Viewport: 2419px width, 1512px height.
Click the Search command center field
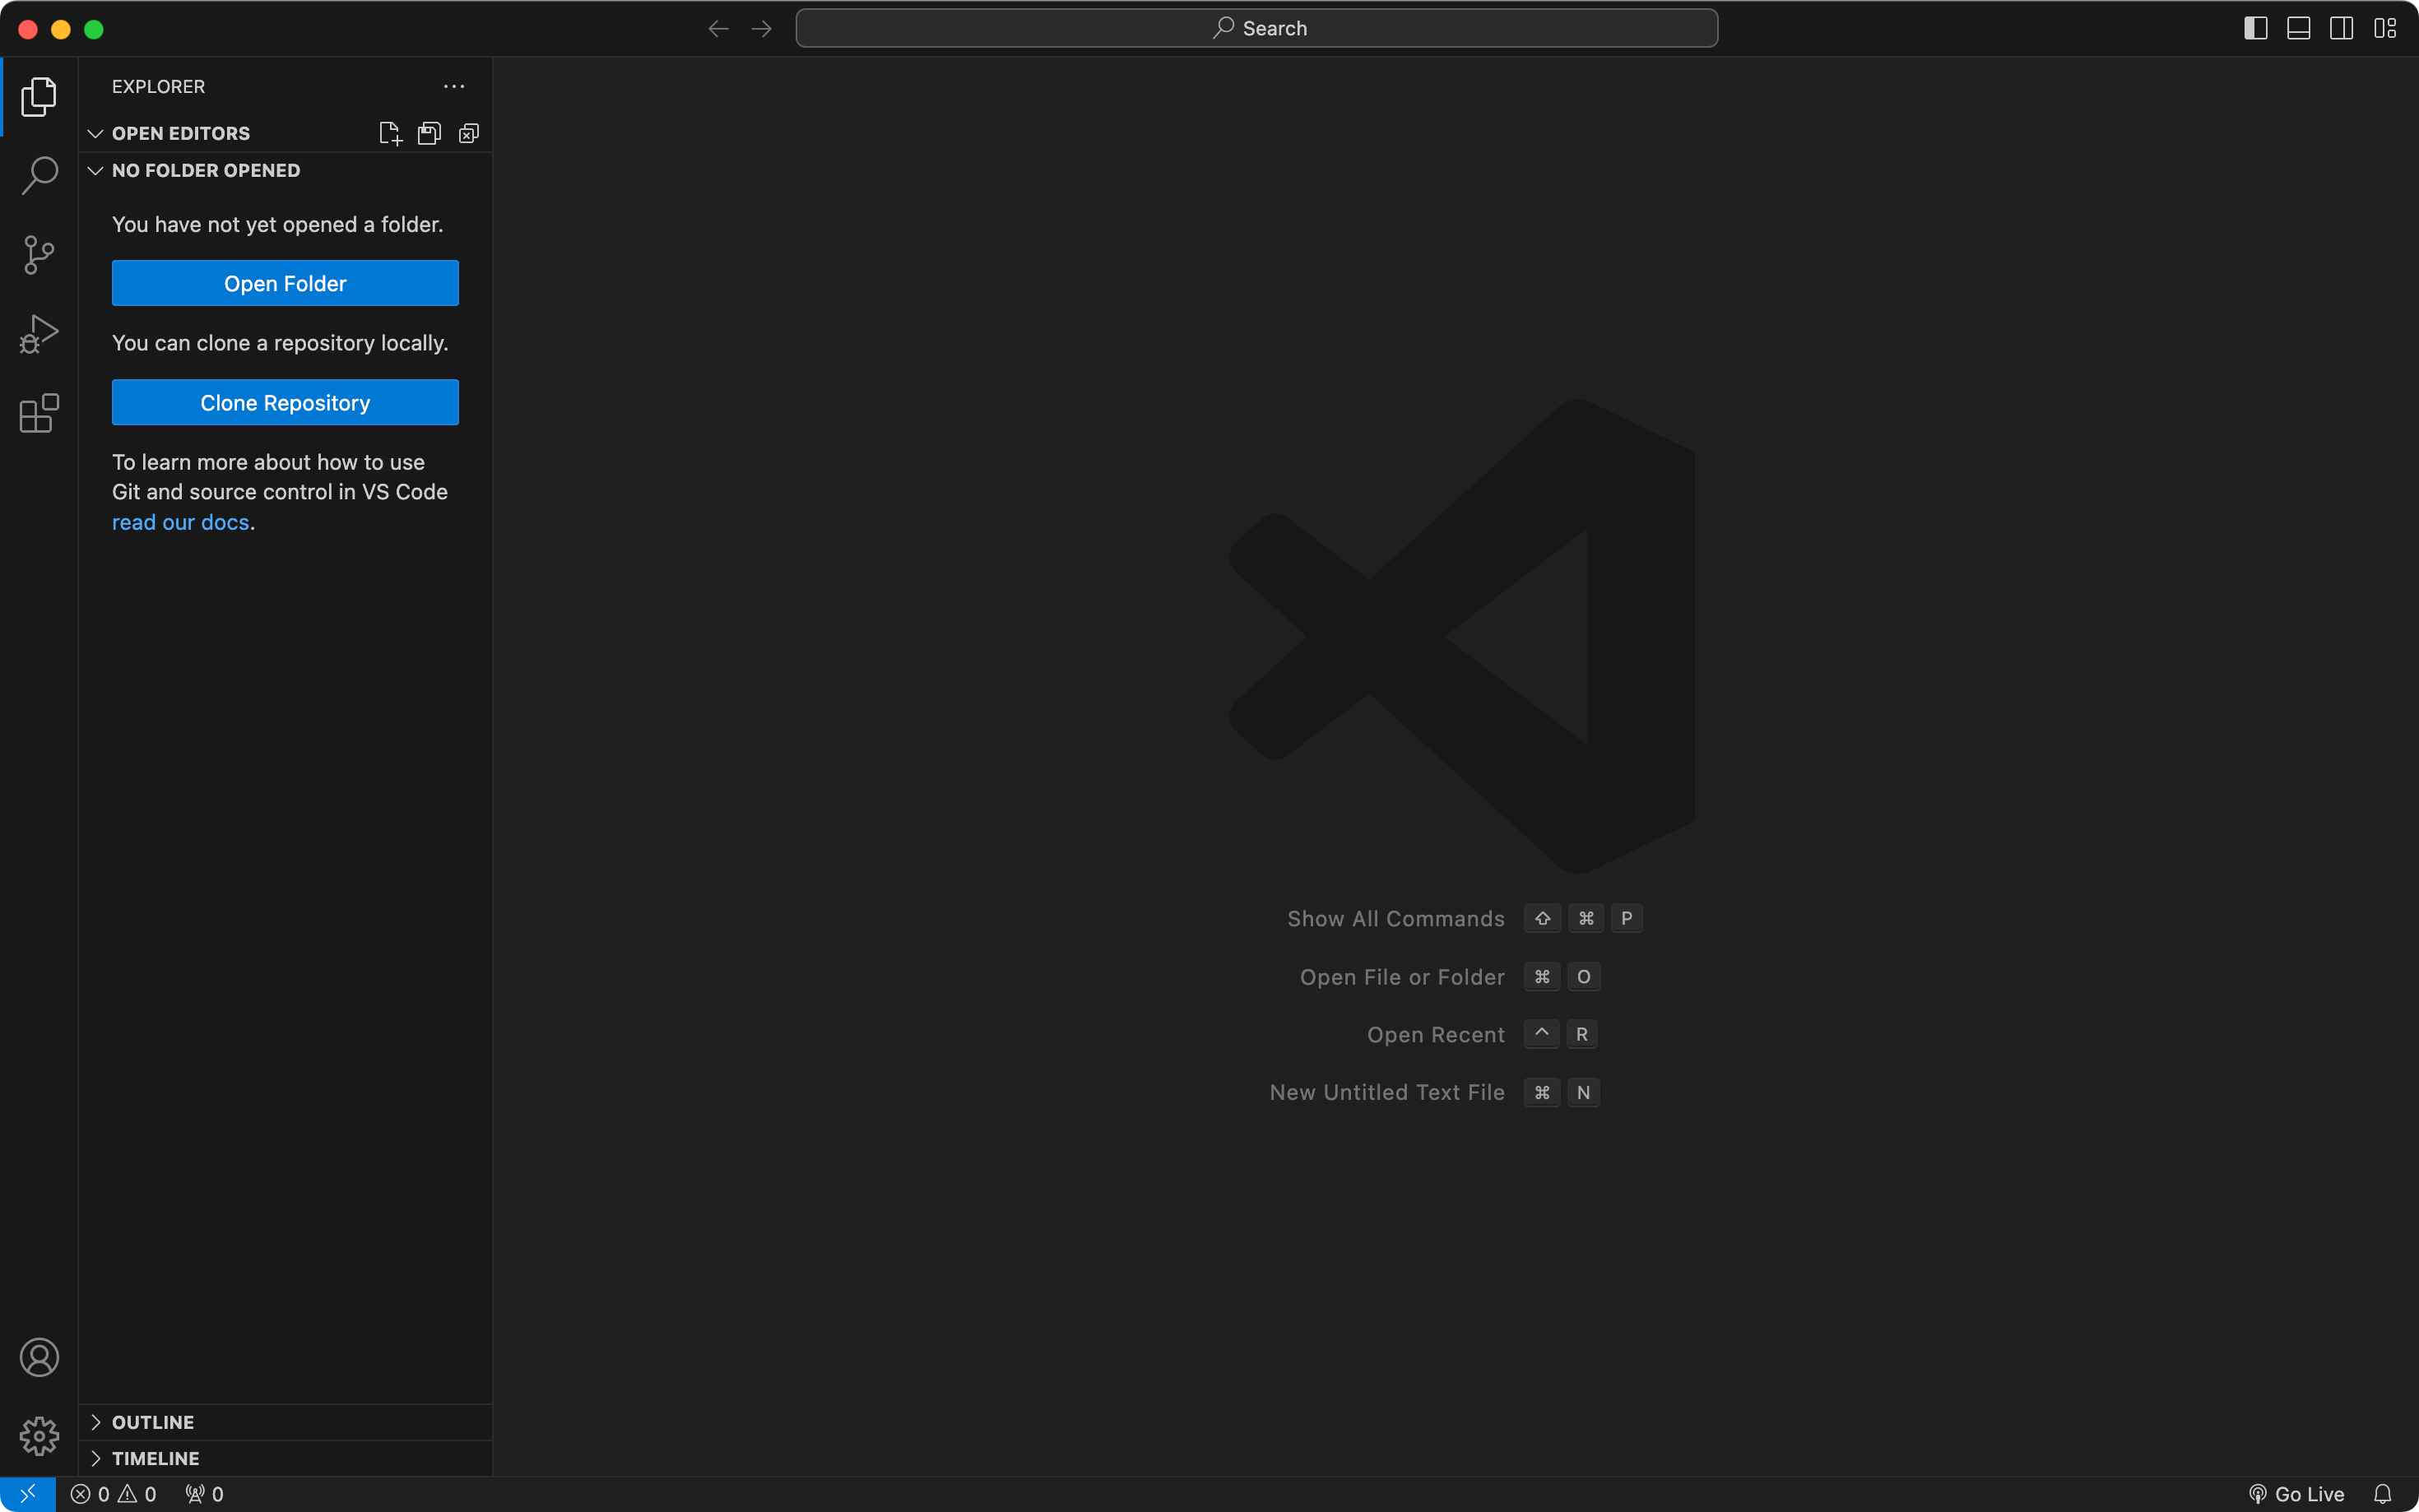(1257, 28)
